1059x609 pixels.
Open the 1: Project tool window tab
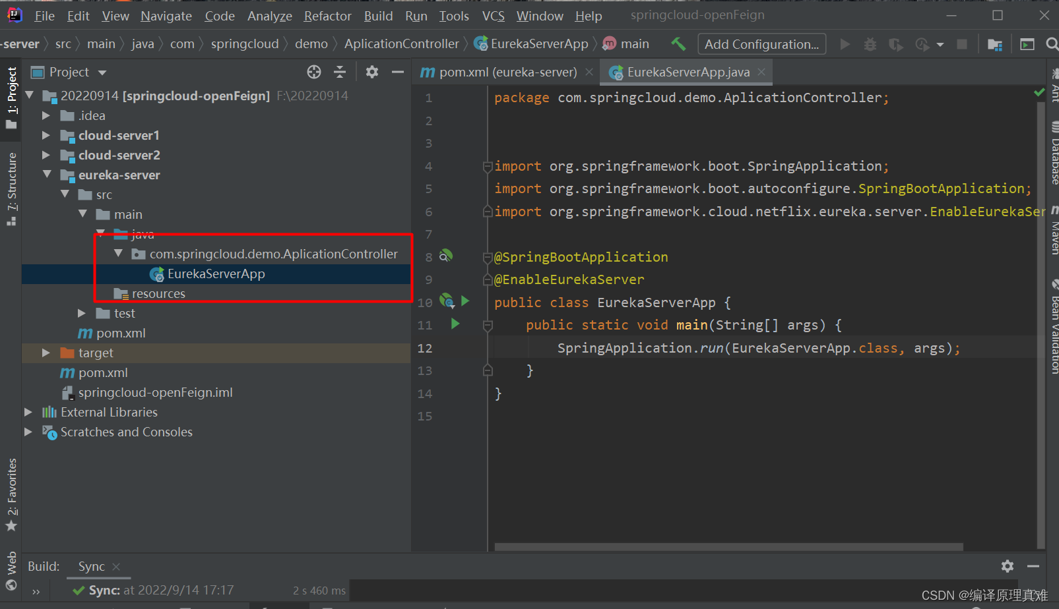11,98
